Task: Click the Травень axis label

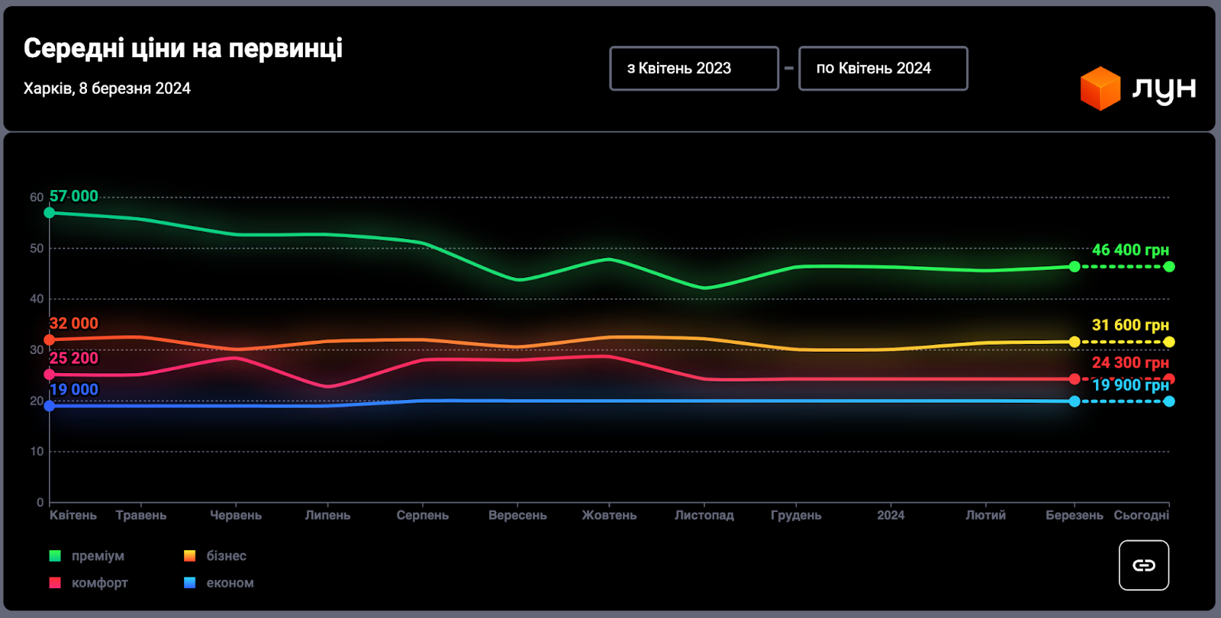Action: tap(141, 515)
